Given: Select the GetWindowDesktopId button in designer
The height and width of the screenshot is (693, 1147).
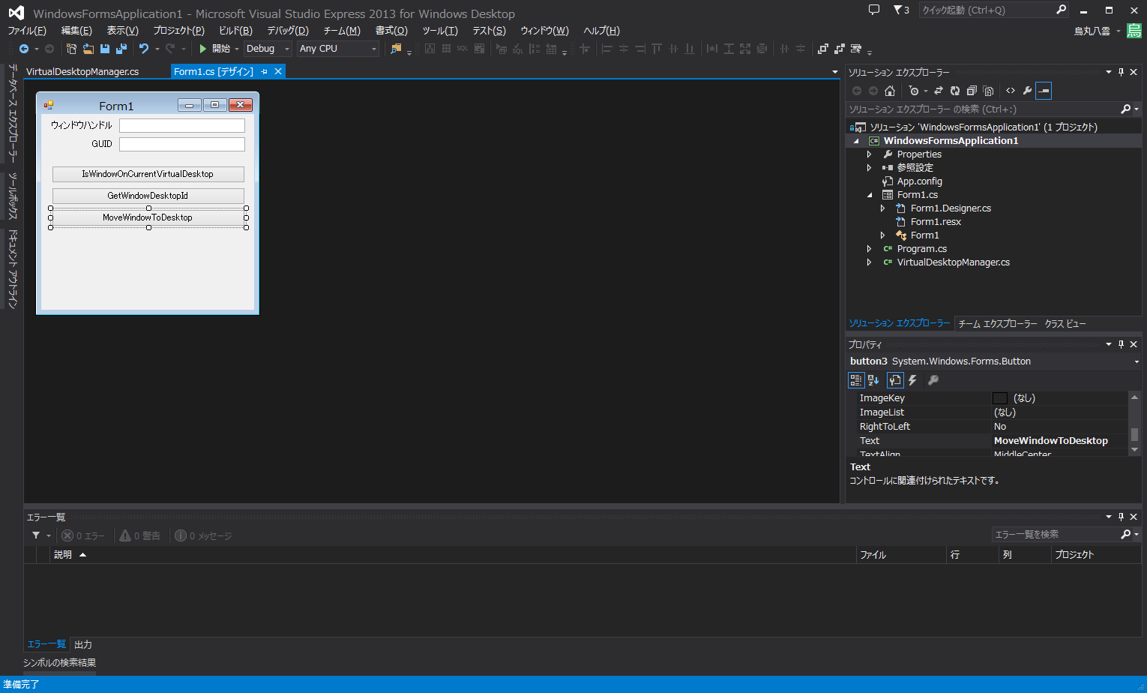Looking at the screenshot, I should [148, 196].
